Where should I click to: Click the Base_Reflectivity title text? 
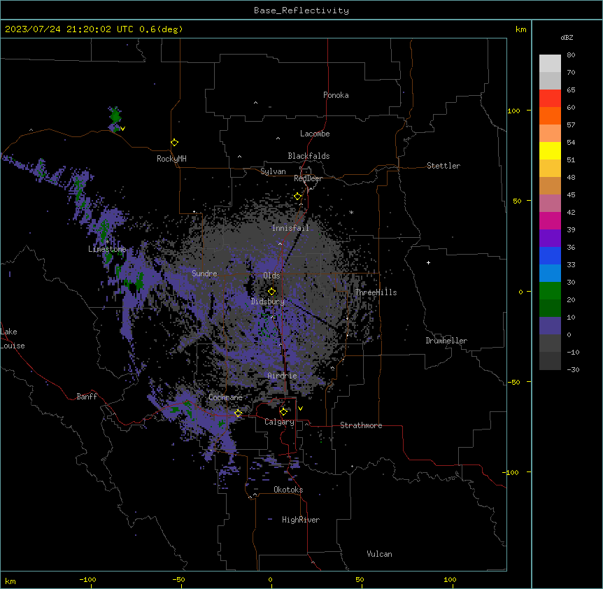point(301,10)
